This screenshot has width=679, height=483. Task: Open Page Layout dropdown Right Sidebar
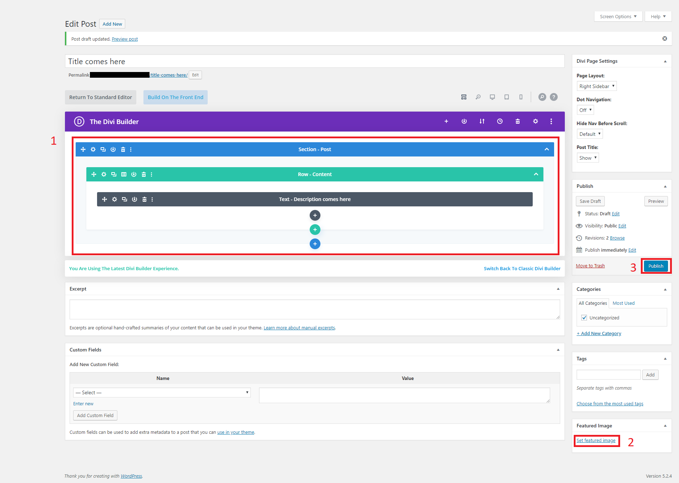pos(597,86)
